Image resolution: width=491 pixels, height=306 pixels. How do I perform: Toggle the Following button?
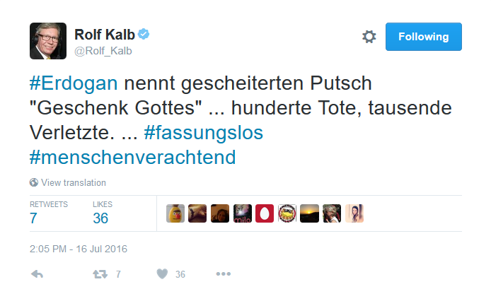[423, 37]
